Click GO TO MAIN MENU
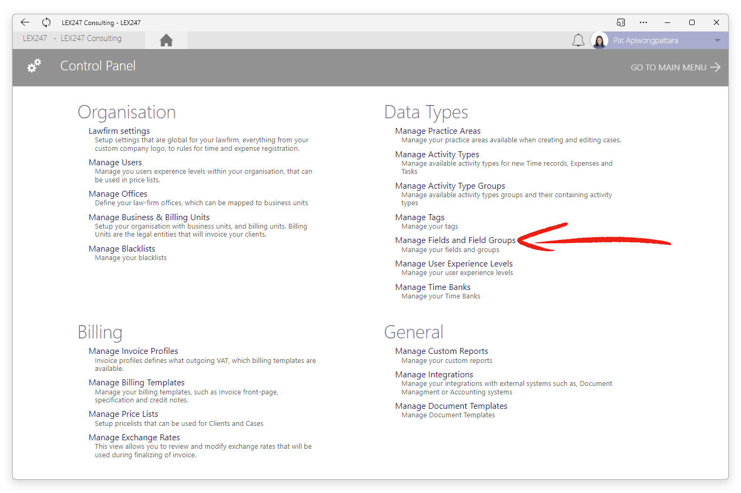The height and width of the screenshot is (493, 741). (674, 67)
